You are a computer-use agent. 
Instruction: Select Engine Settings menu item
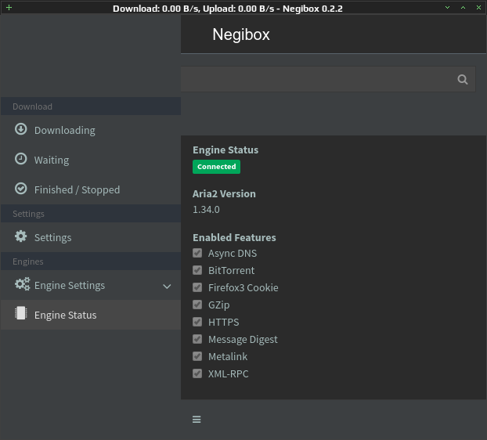(x=91, y=285)
